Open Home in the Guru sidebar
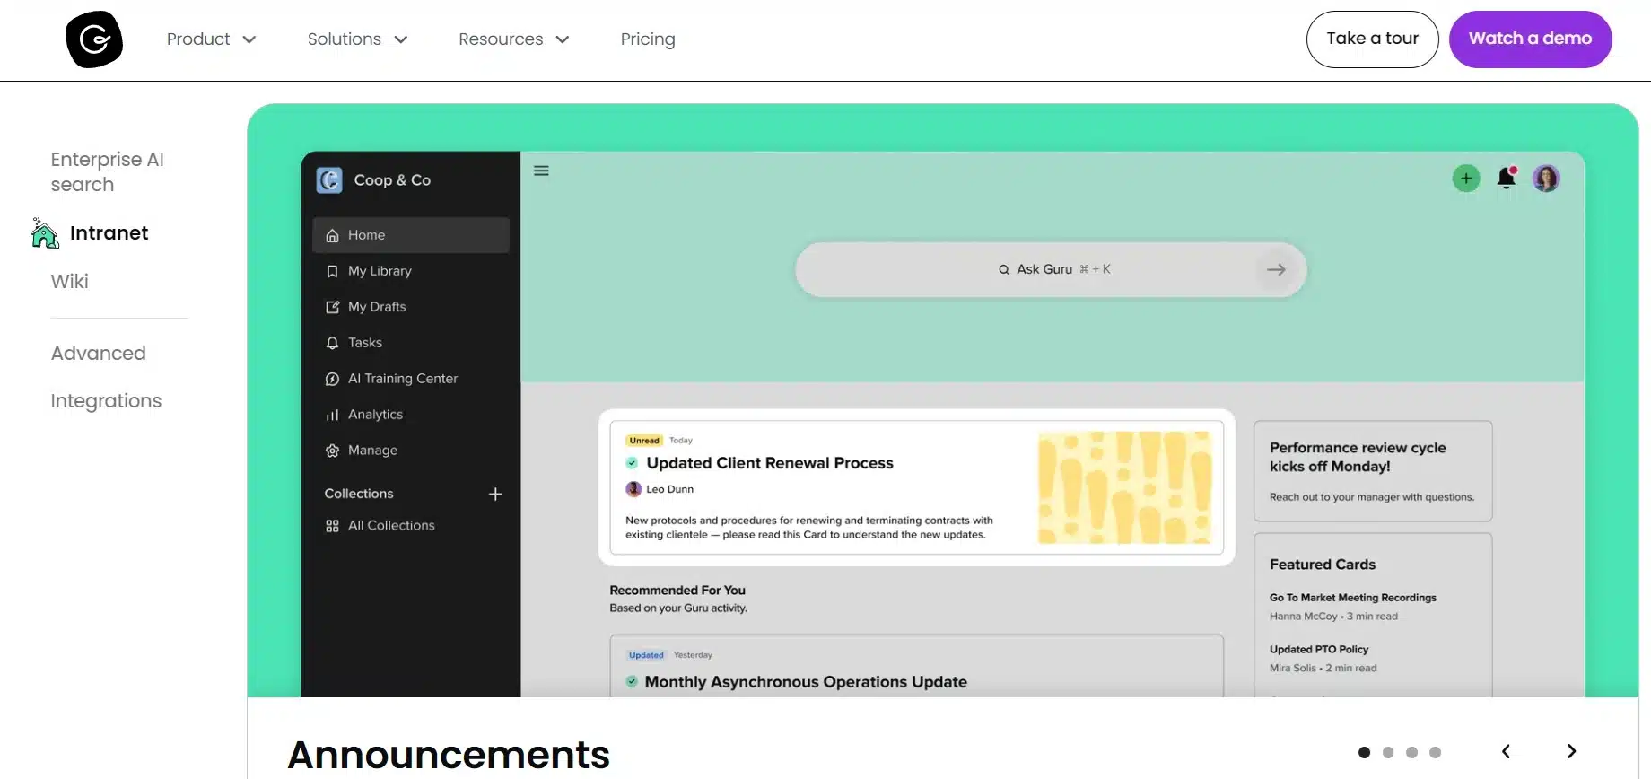 411,235
